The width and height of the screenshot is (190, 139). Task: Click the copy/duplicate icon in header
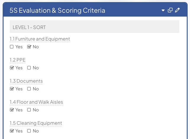tap(170, 10)
